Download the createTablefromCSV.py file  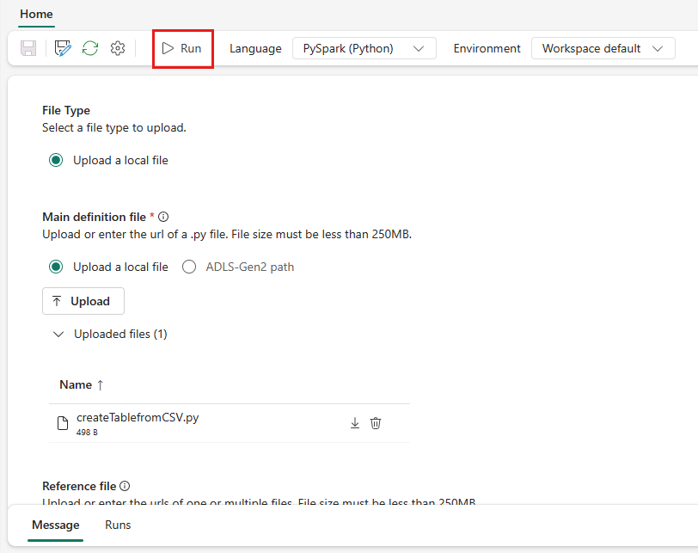click(355, 423)
